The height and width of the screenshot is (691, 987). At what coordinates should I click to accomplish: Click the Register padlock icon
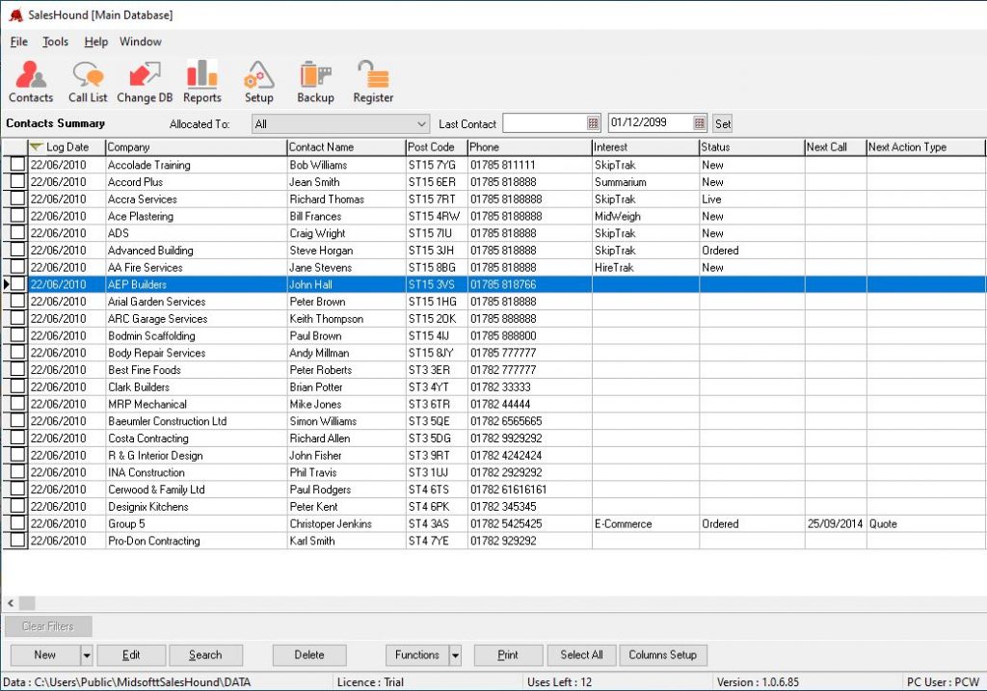click(373, 81)
